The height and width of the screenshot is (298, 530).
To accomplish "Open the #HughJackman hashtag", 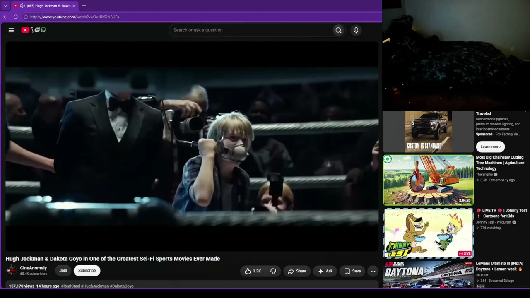I will pyautogui.click(x=95, y=286).
